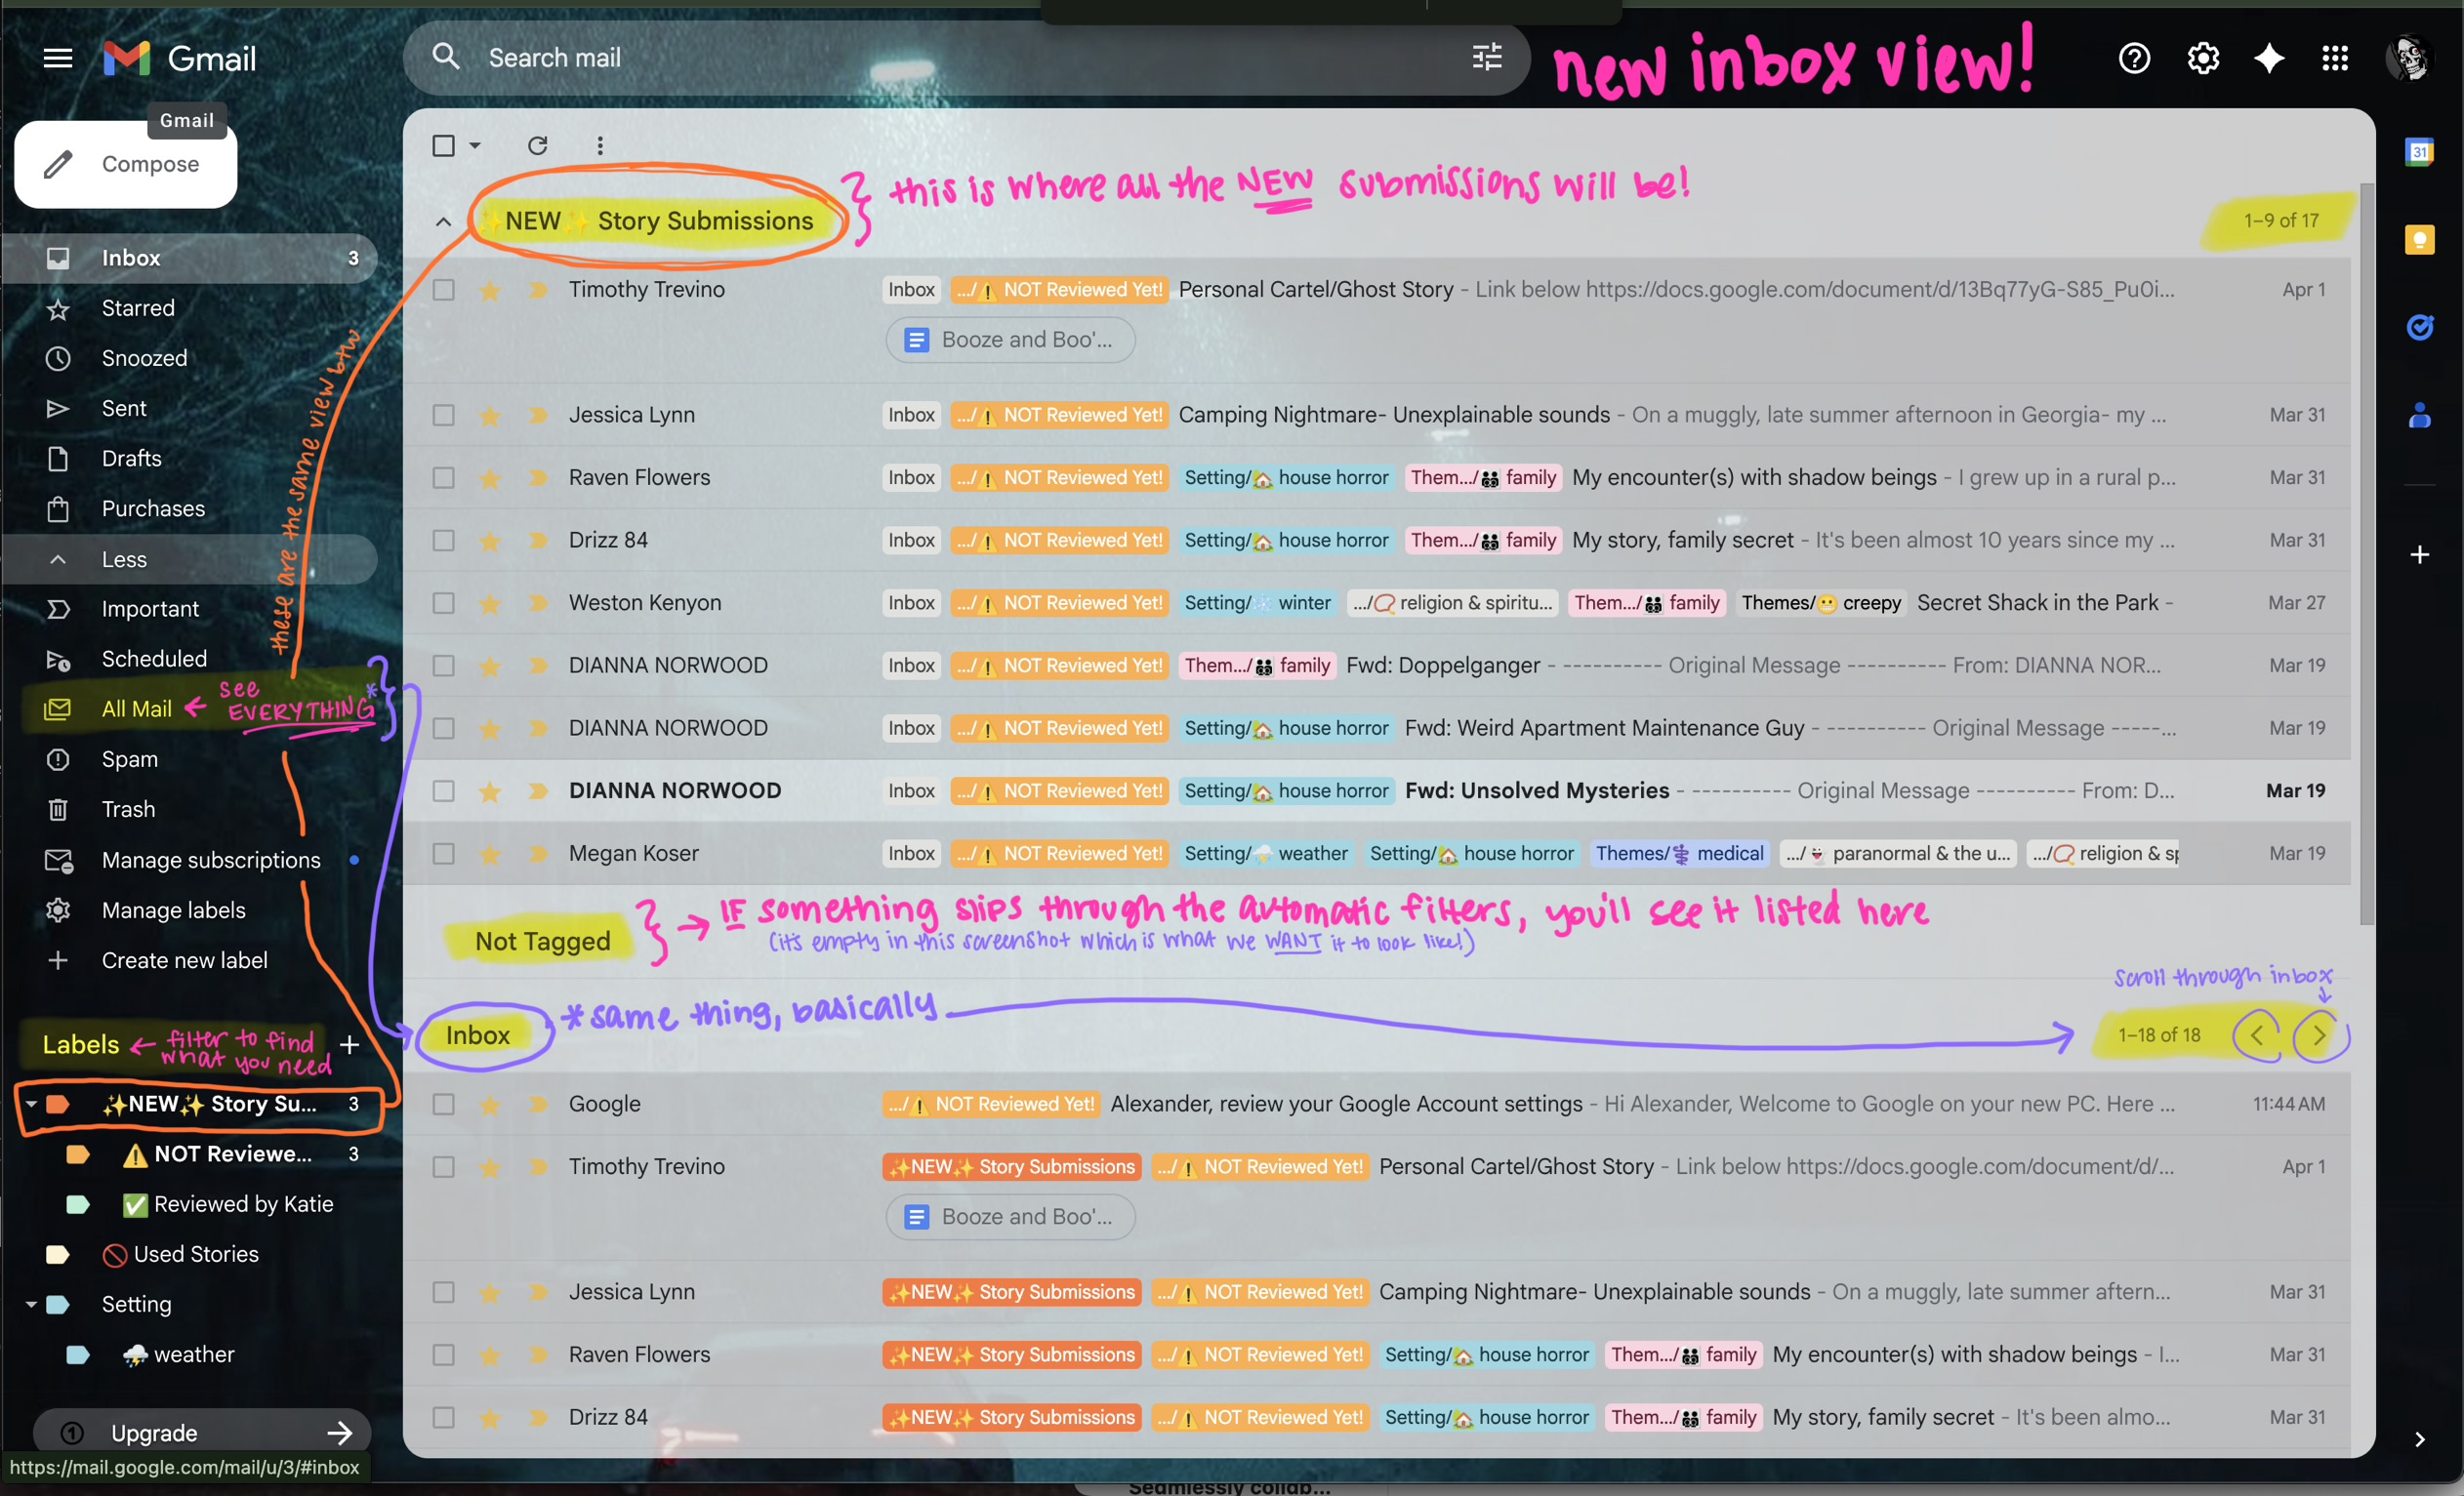Open Manage subscriptions
The width and height of the screenshot is (2464, 1496).
(x=190, y=860)
